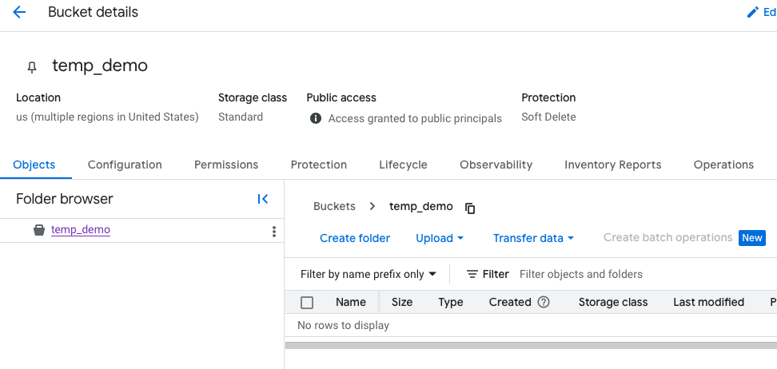Switch to the Objects tab
Viewport: 777px width, 369px height.
34,165
